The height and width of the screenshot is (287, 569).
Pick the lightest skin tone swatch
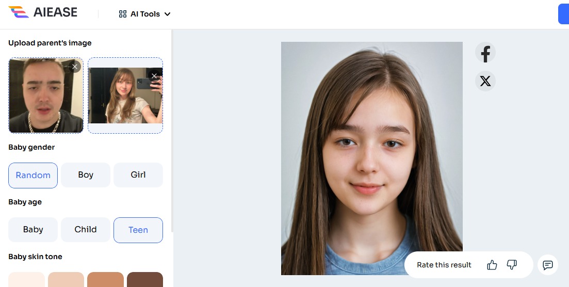pos(26,279)
